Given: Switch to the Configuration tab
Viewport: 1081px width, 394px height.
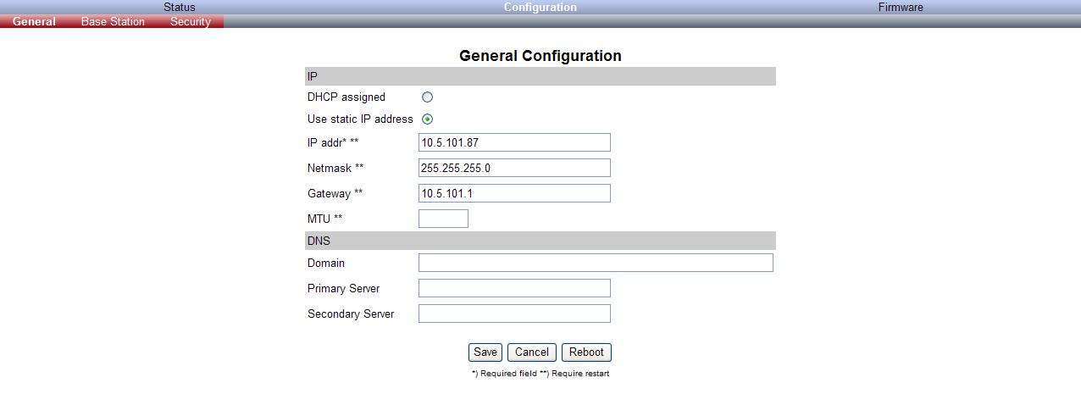Looking at the screenshot, I should coord(540,7).
